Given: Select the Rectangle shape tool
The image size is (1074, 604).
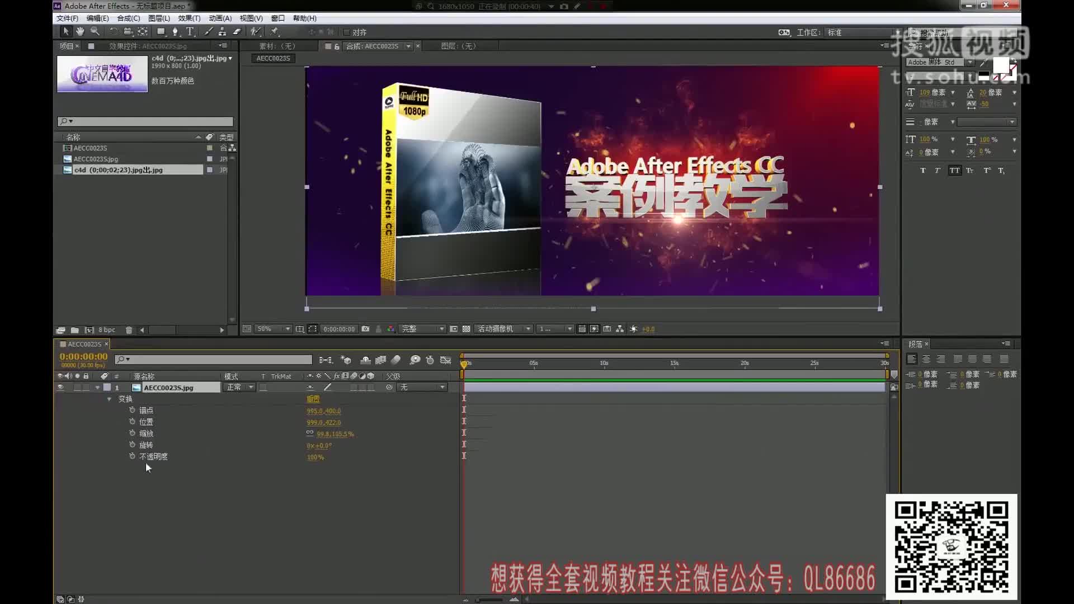Looking at the screenshot, I should coord(161,32).
